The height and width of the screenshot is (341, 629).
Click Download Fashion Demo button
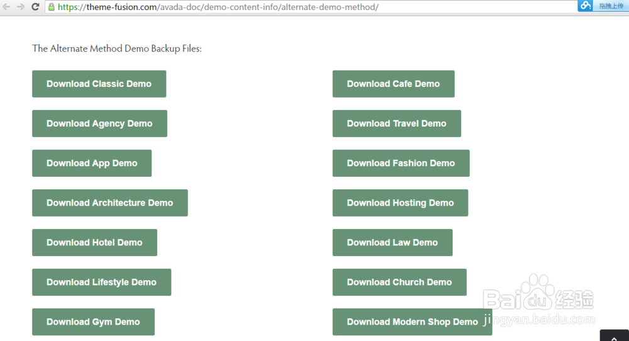coord(401,164)
